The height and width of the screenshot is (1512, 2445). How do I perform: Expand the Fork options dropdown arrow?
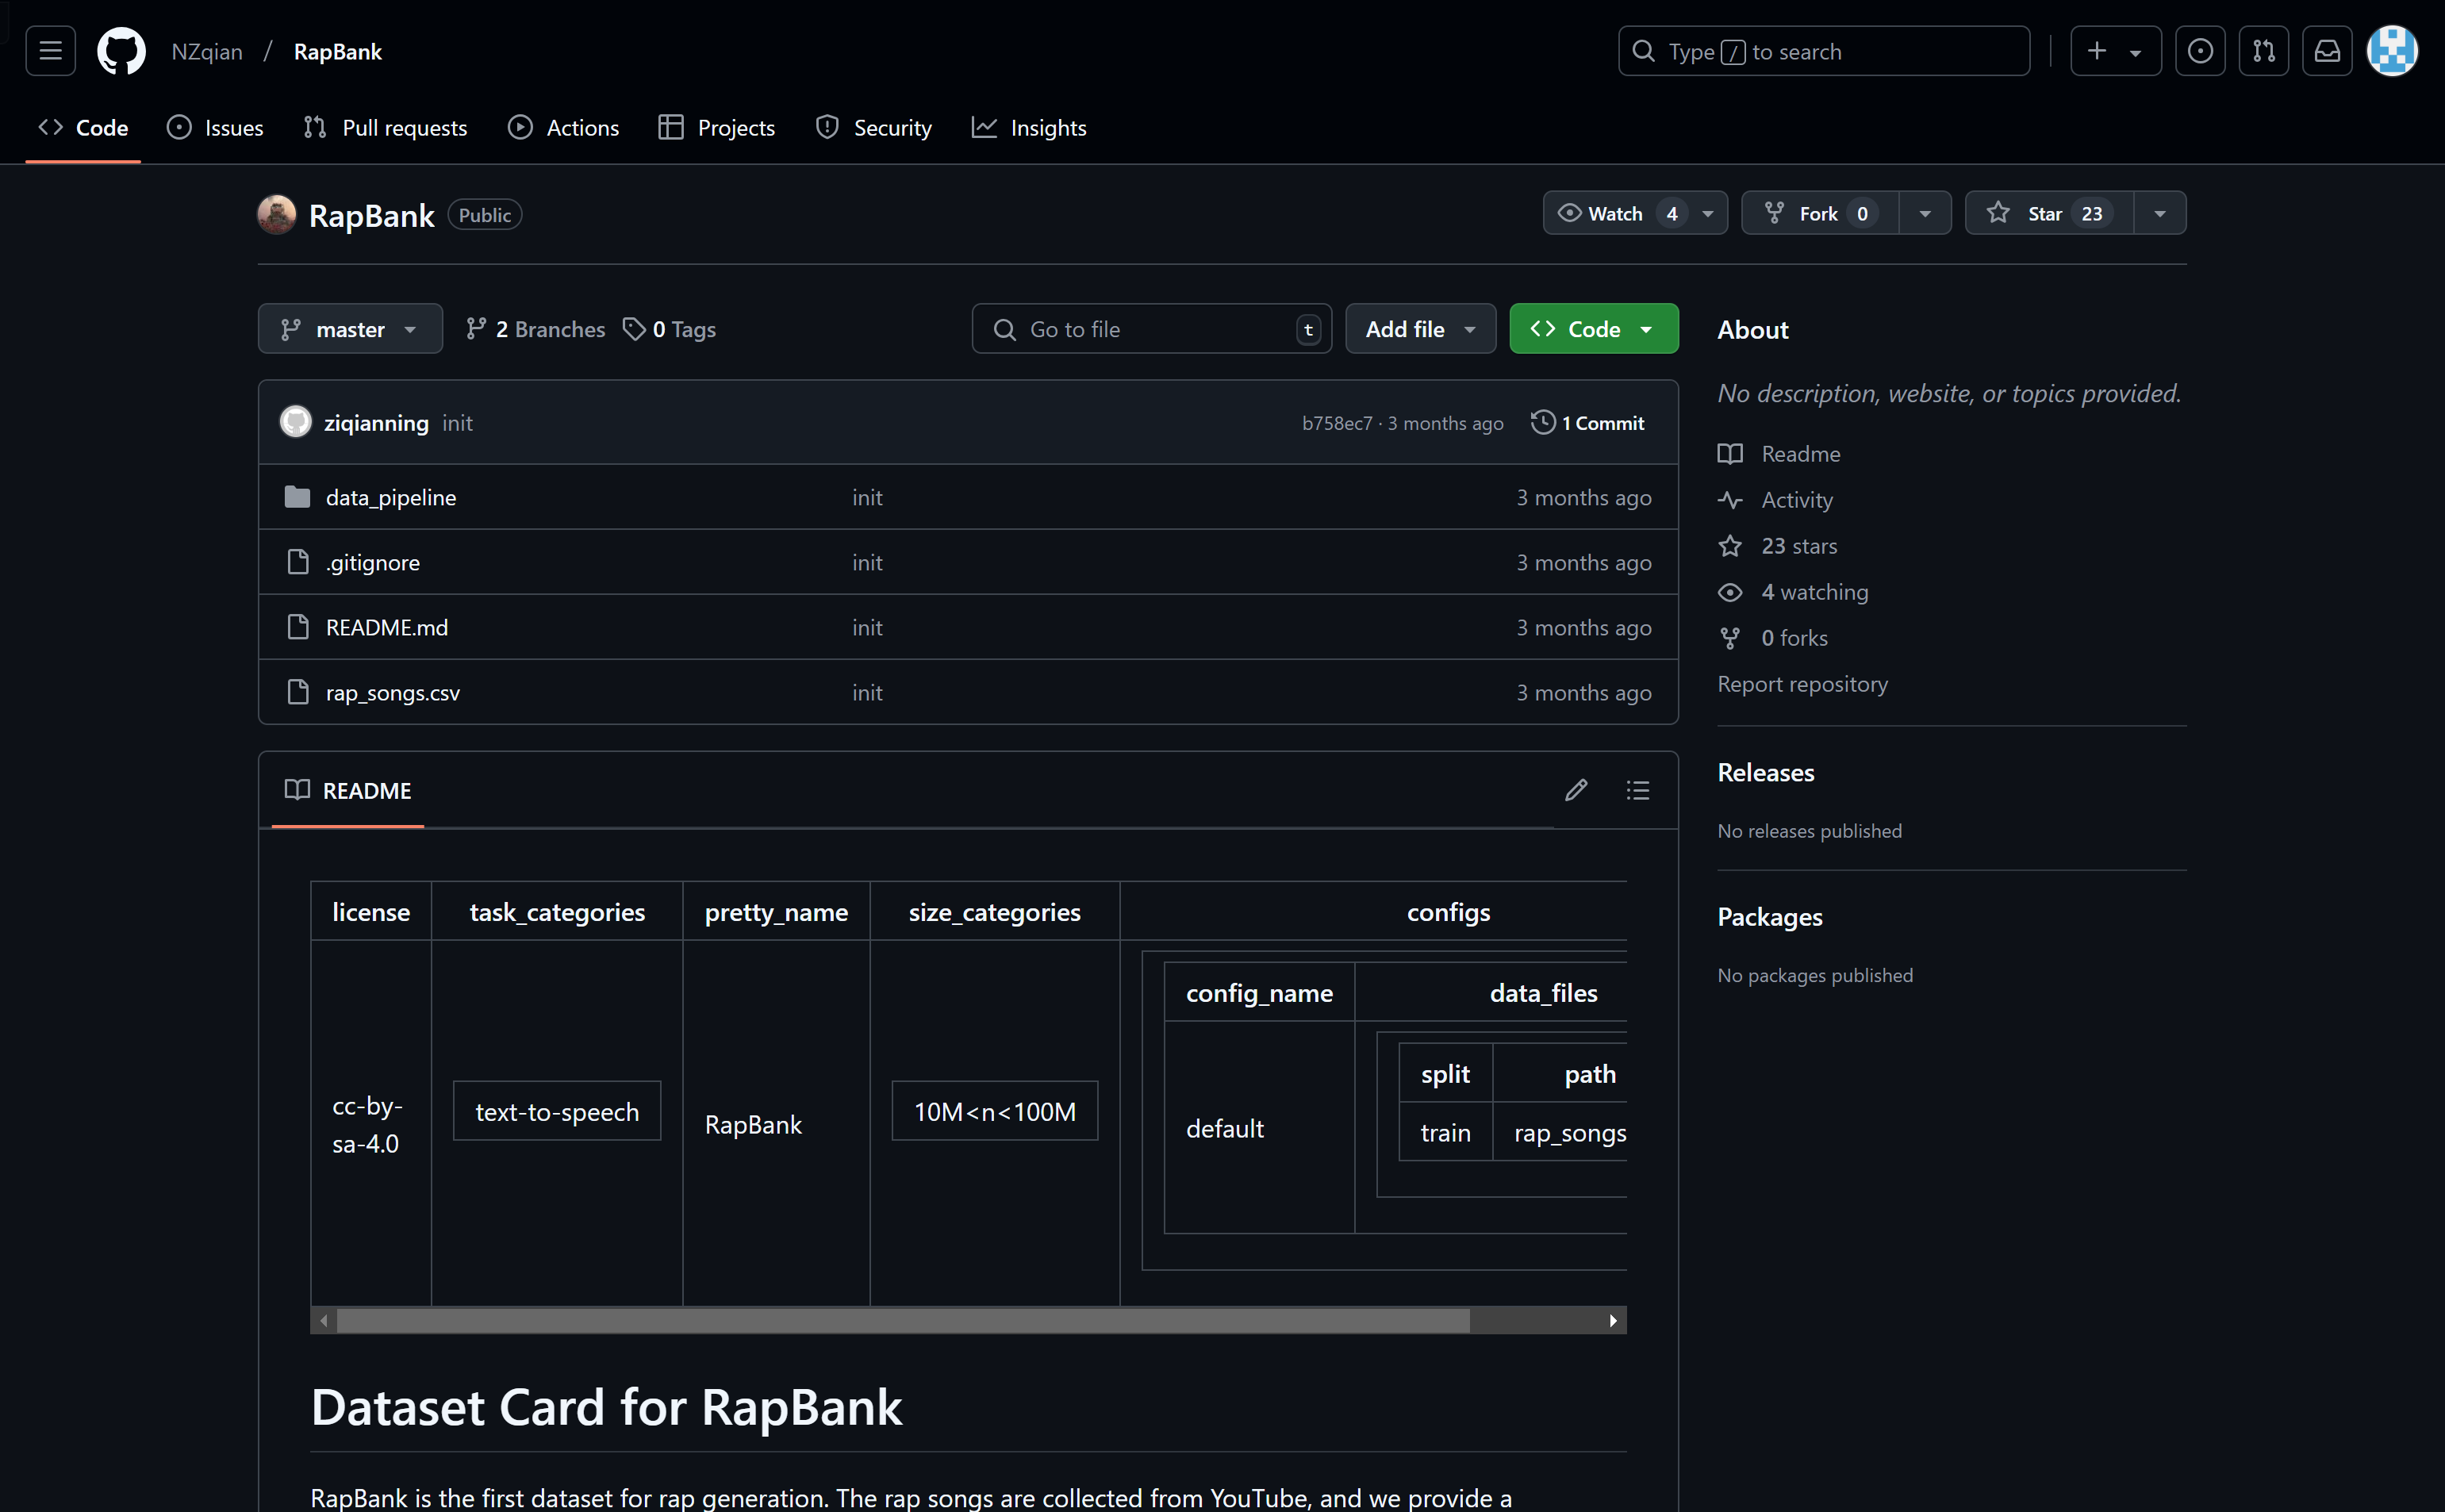1925,213
